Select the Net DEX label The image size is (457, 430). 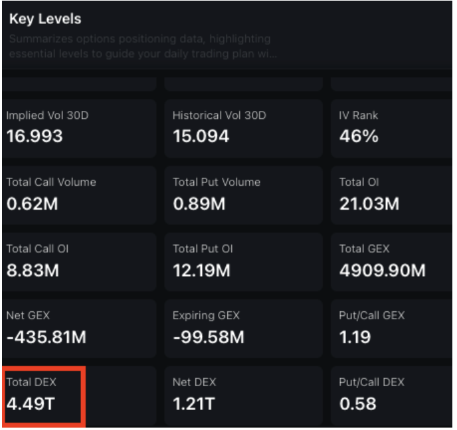click(195, 382)
